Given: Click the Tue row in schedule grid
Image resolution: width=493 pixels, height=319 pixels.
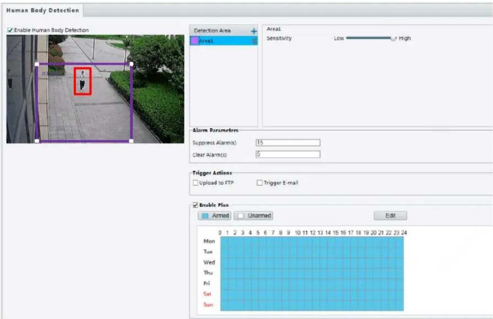Looking at the screenshot, I should pos(312,252).
